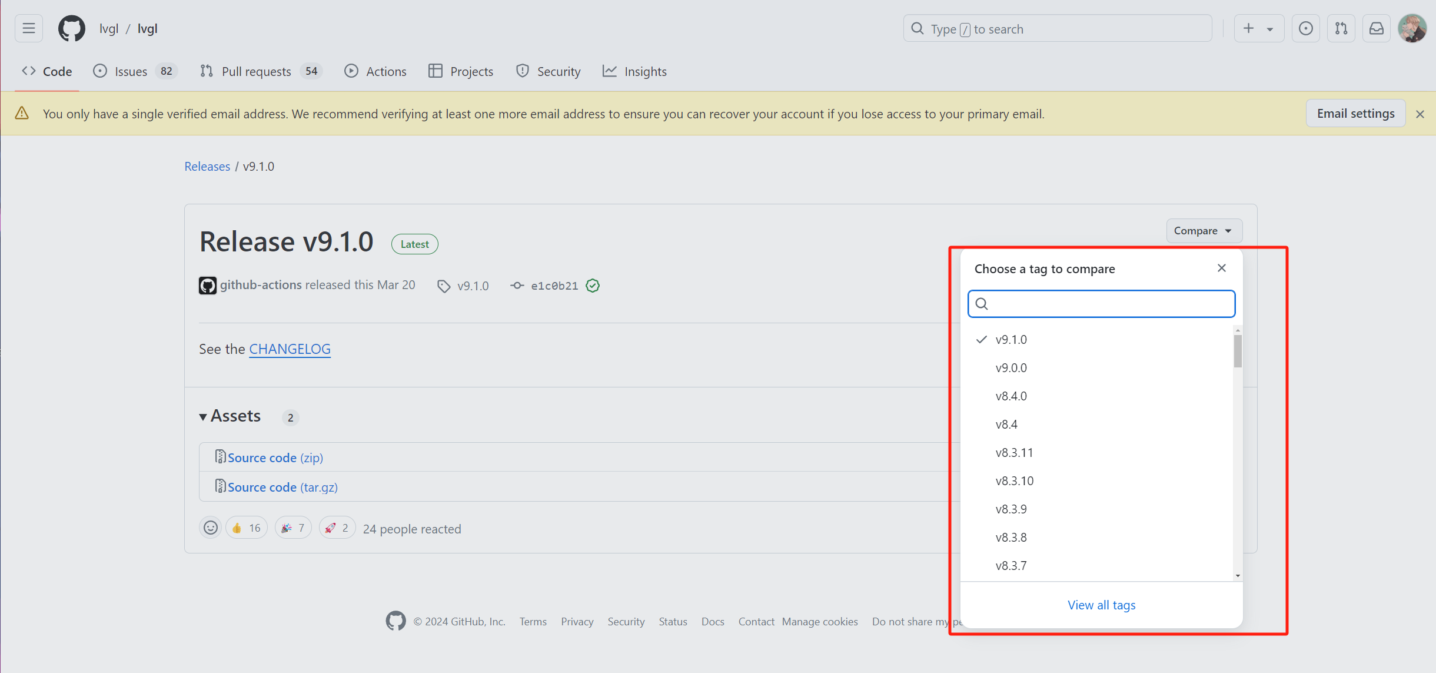Click the tag list scroll down arrow
The width and height of the screenshot is (1436, 673).
click(x=1238, y=576)
